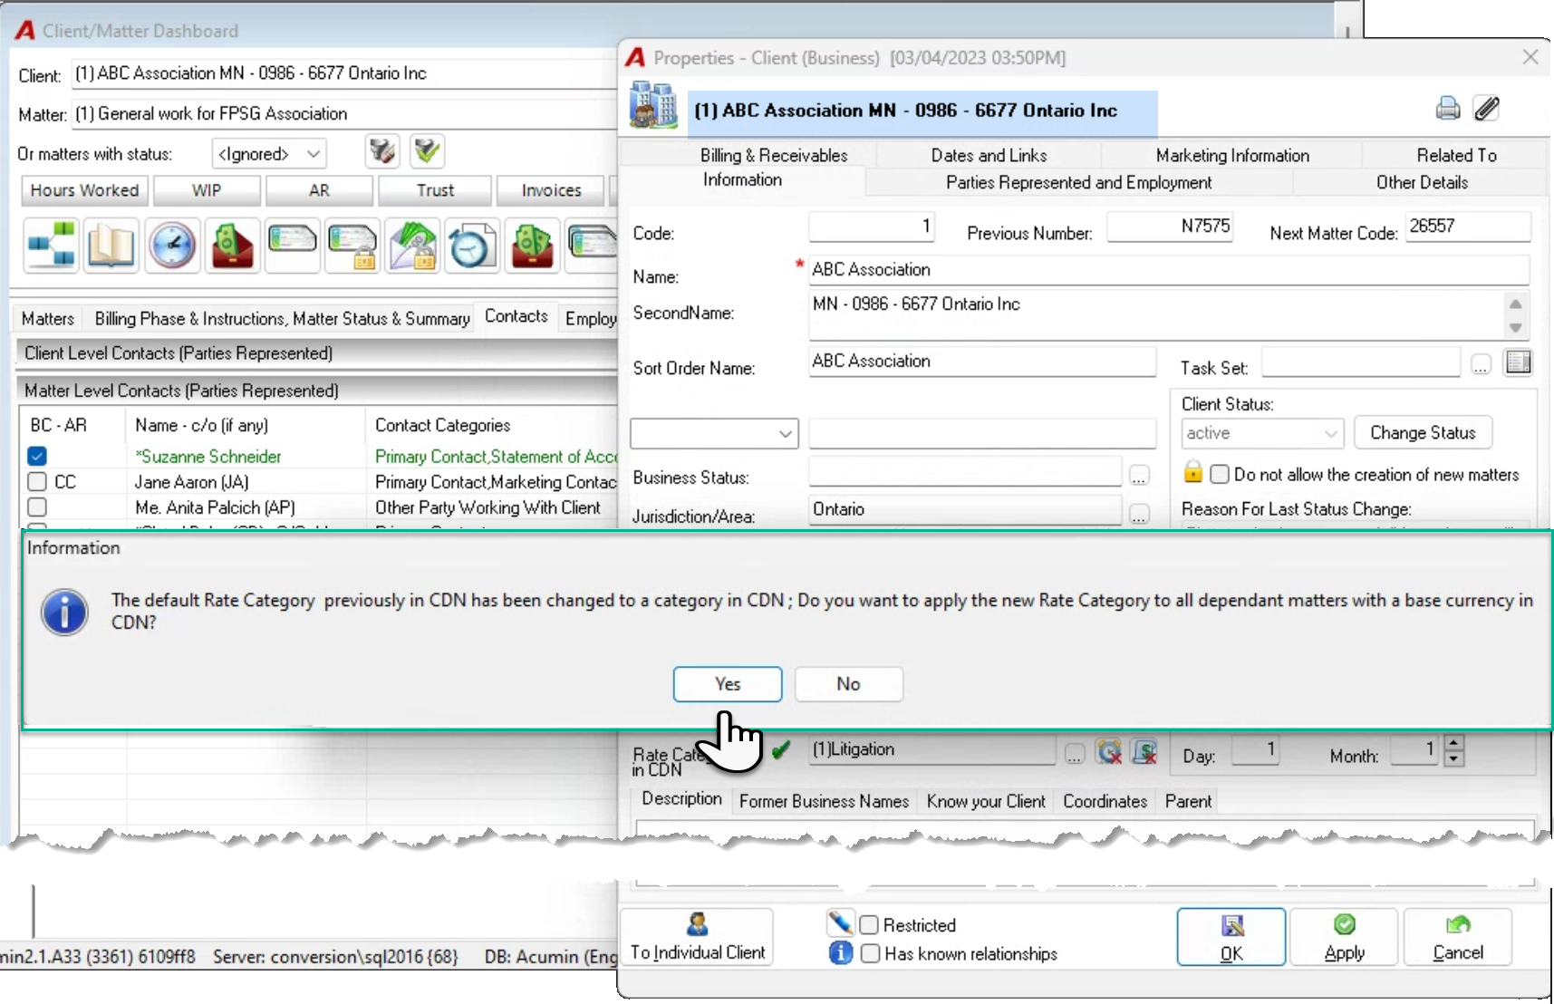Apply the matter filter with the funnel-checkmark icon
The width and height of the screenshot is (1554, 1004).
click(x=427, y=151)
